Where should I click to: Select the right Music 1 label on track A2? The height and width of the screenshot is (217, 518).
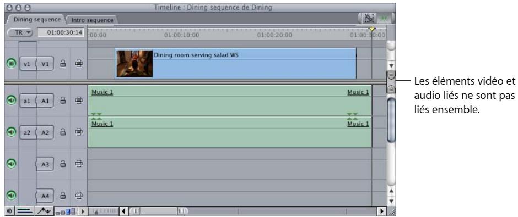(358, 124)
